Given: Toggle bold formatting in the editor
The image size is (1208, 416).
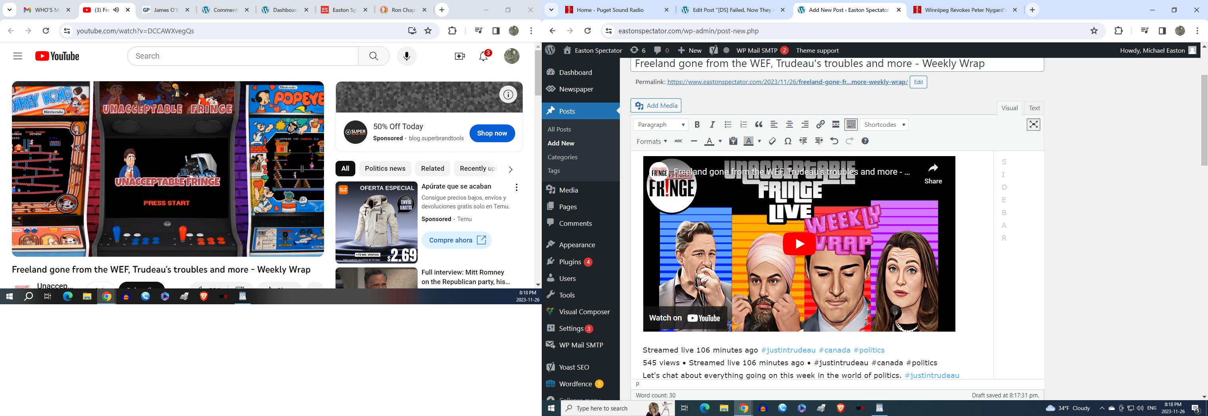Looking at the screenshot, I should point(697,125).
